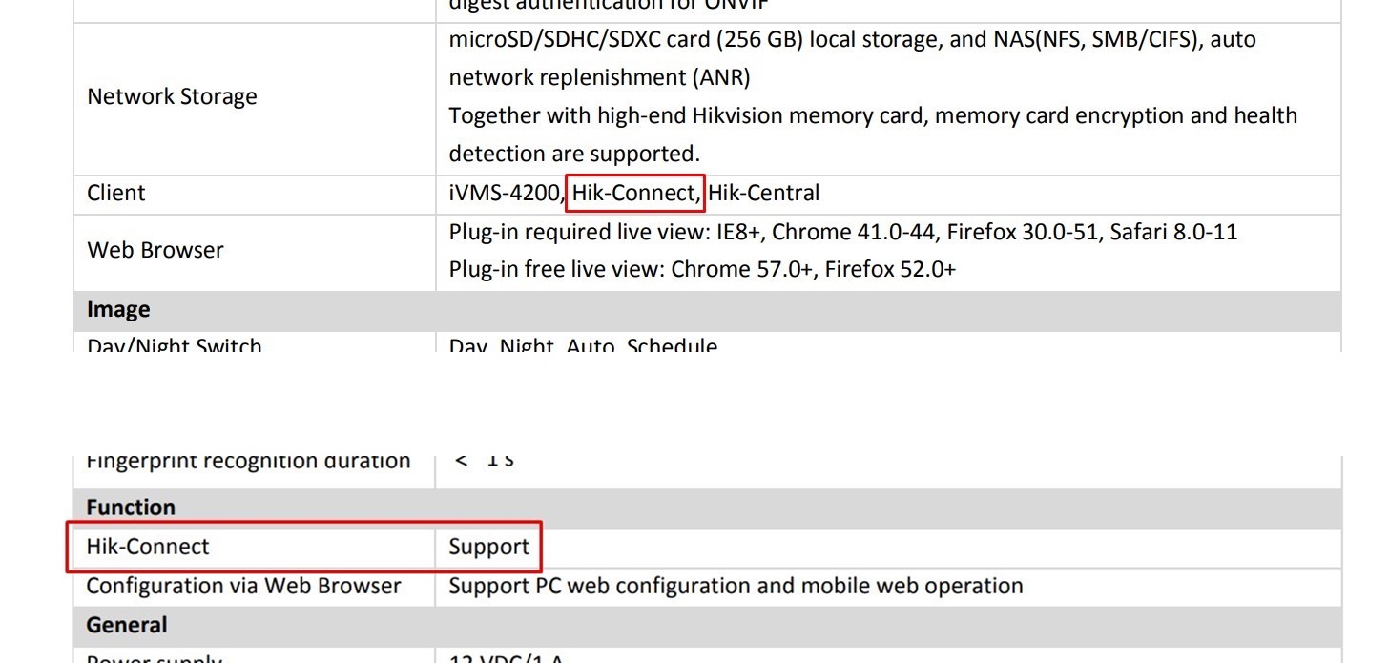Click the Hikvision memory card encryption line
This screenshot has height=663, width=1389.
click(872, 115)
